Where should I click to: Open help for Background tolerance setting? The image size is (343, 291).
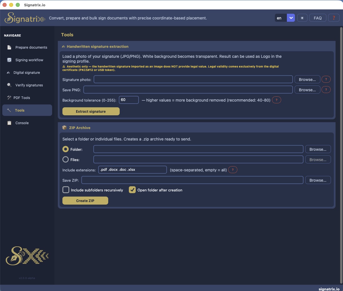(276, 100)
